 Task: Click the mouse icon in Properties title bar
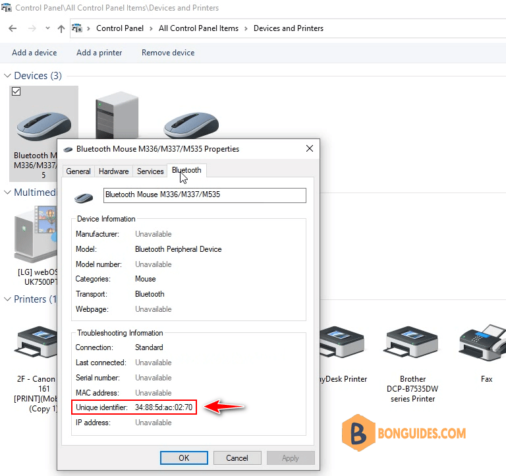click(68, 149)
